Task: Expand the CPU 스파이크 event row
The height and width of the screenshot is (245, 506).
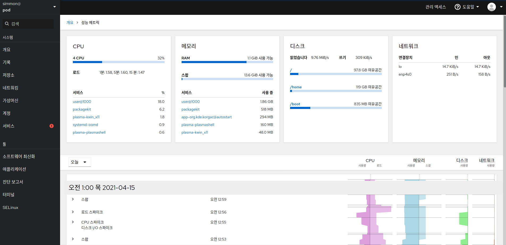Action: [x=73, y=222]
